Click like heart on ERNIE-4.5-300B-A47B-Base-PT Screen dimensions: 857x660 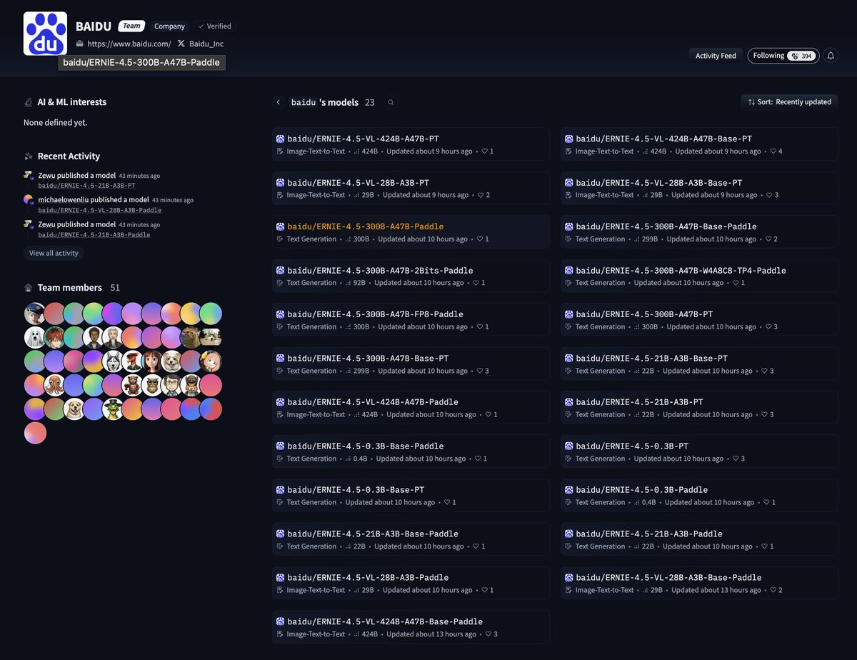(481, 371)
